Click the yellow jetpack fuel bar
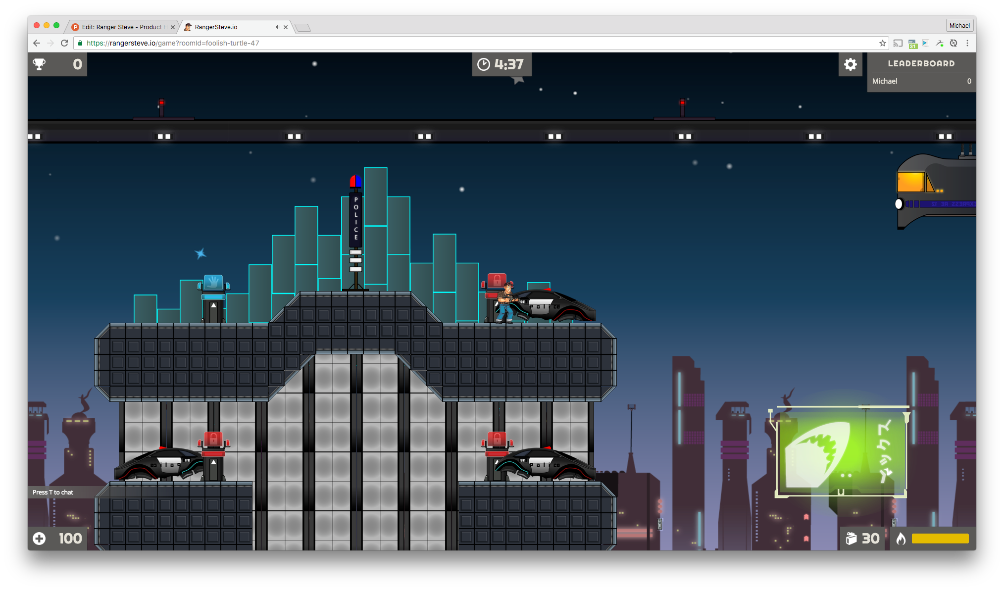This screenshot has width=1004, height=590. pyautogui.click(x=940, y=539)
